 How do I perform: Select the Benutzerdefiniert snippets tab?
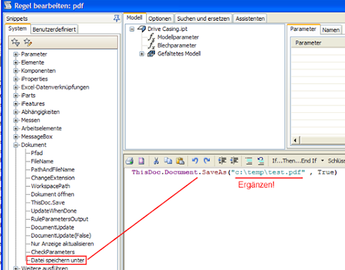pyautogui.click(x=54, y=30)
